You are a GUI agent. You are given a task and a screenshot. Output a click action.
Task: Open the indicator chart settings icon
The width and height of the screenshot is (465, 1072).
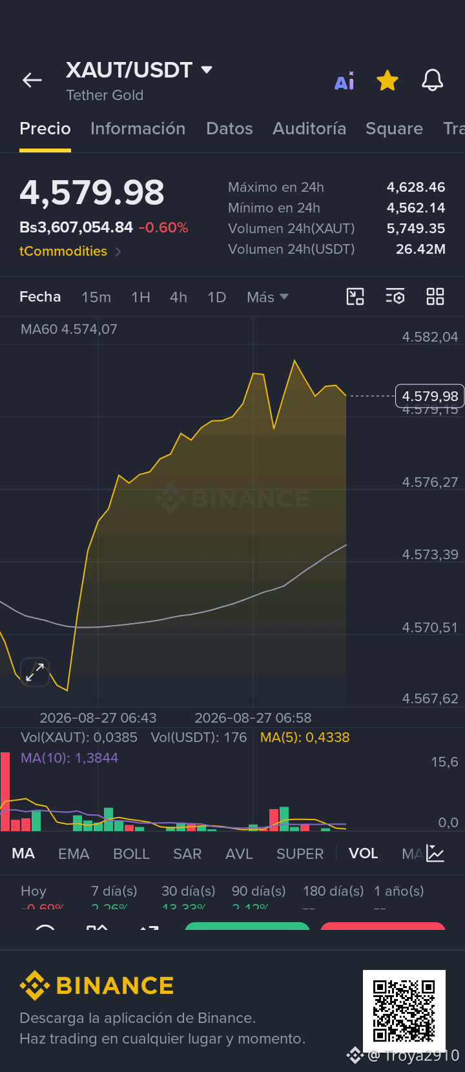(436, 854)
